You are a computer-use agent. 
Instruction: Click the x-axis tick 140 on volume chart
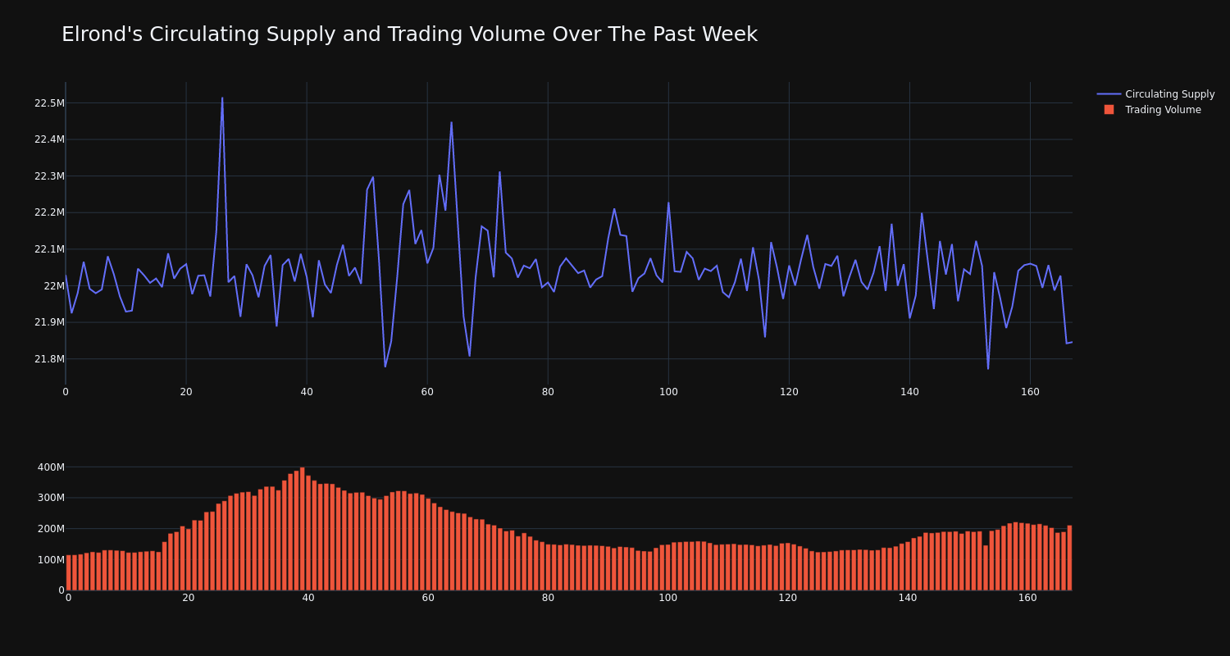click(908, 598)
